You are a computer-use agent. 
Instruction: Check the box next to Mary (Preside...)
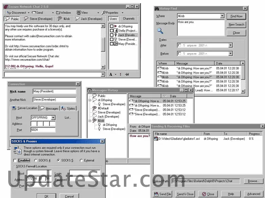pyautogui.click(x=111, y=44)
